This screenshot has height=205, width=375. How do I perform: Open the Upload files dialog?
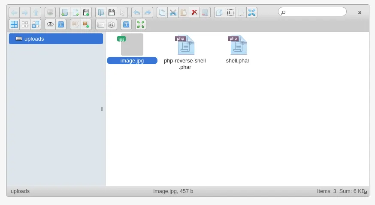(86, 12)
